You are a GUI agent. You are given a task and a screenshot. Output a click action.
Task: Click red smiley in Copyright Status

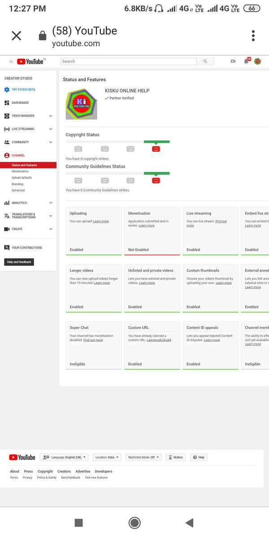click(x=156, y=149)
